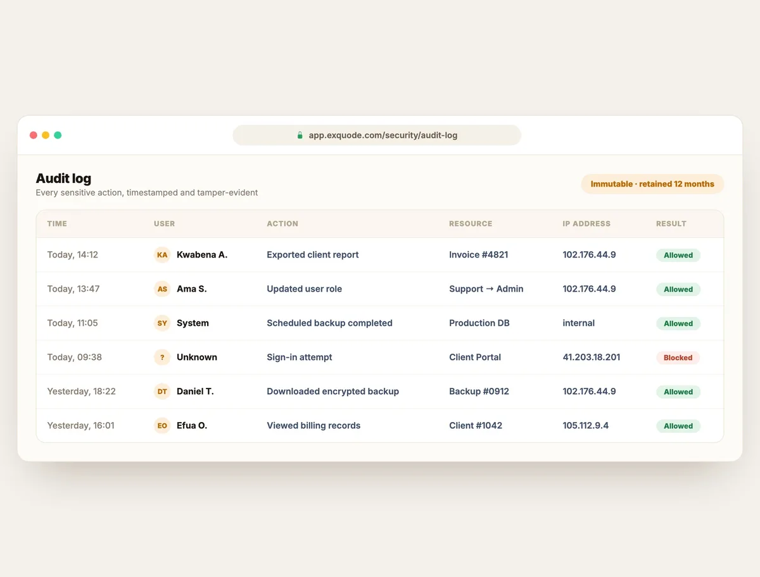Sort by the IP ADDRESS column header

pyautogui.click(x=586, y=224)
